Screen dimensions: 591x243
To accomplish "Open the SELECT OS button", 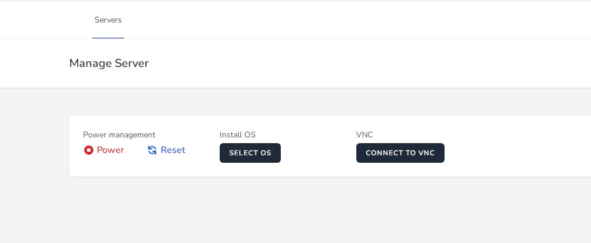I will click(250, 153).
